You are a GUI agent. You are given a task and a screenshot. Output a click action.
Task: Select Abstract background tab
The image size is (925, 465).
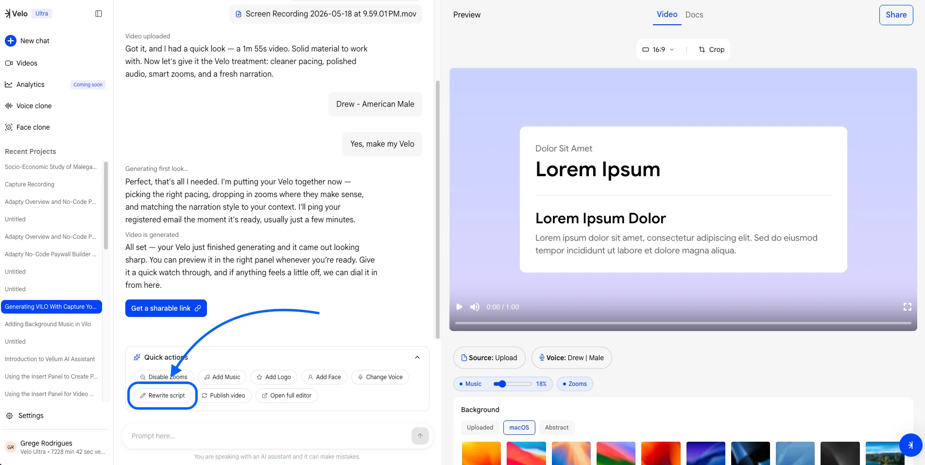(557, 428)
